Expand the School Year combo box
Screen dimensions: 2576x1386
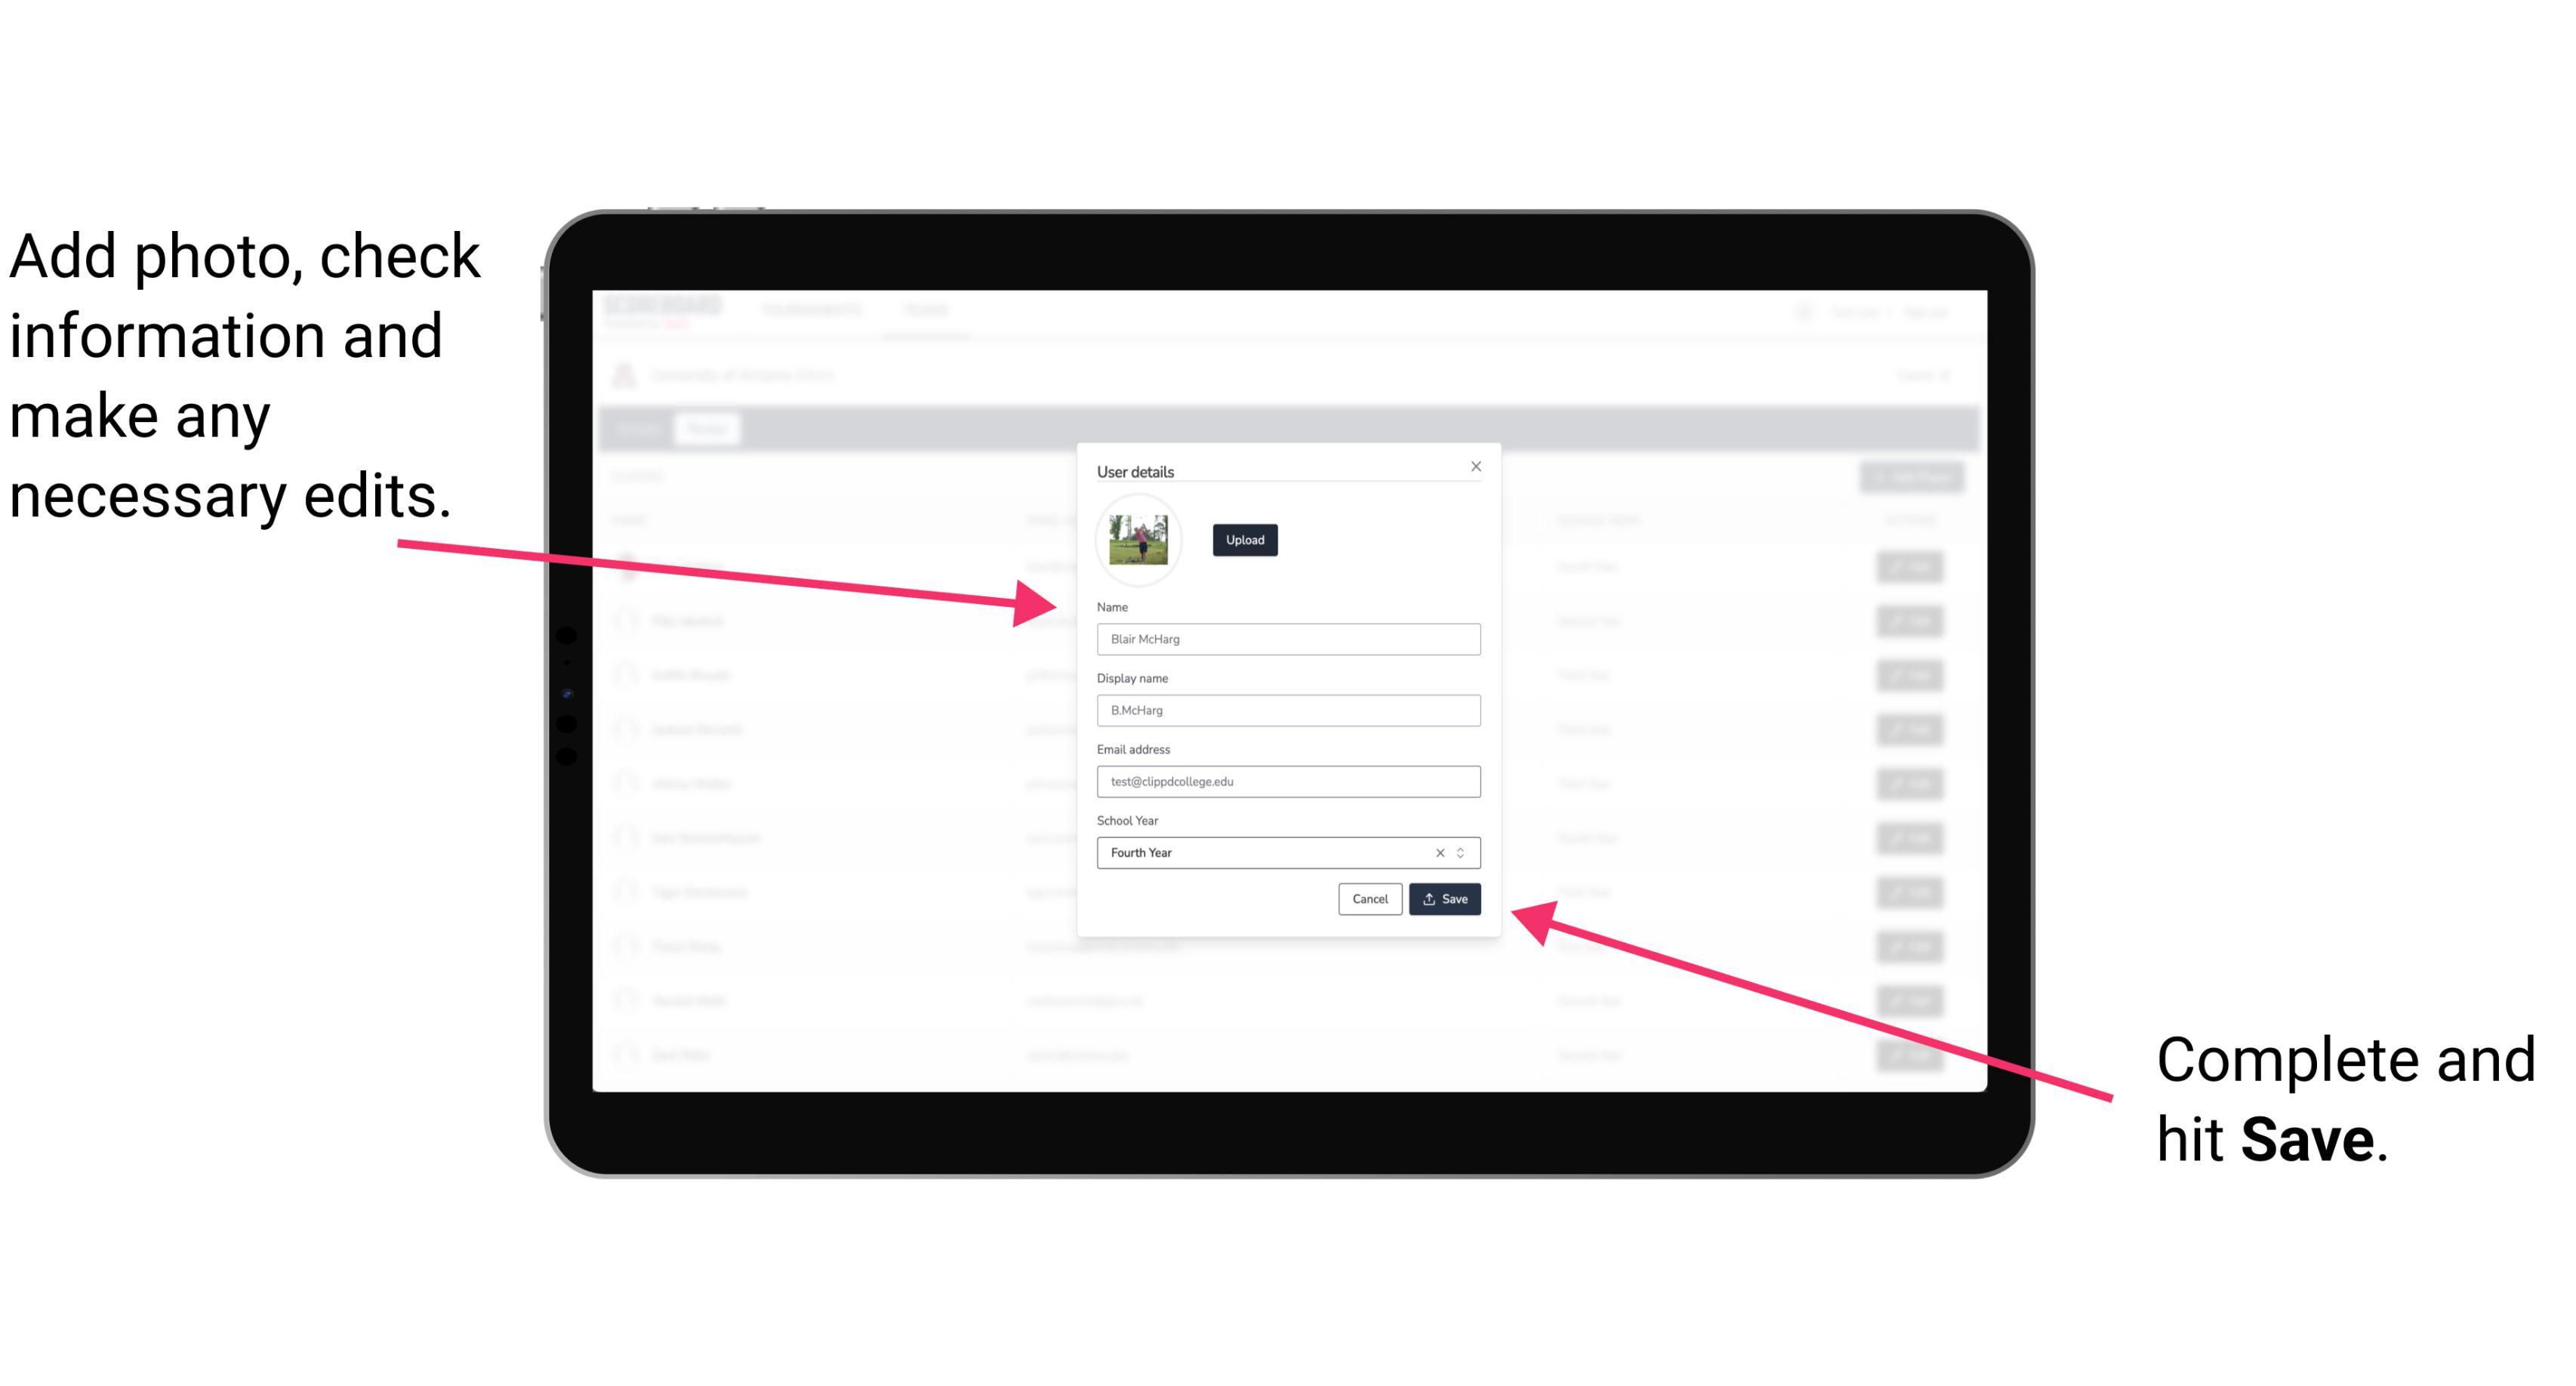[1465, 852]
